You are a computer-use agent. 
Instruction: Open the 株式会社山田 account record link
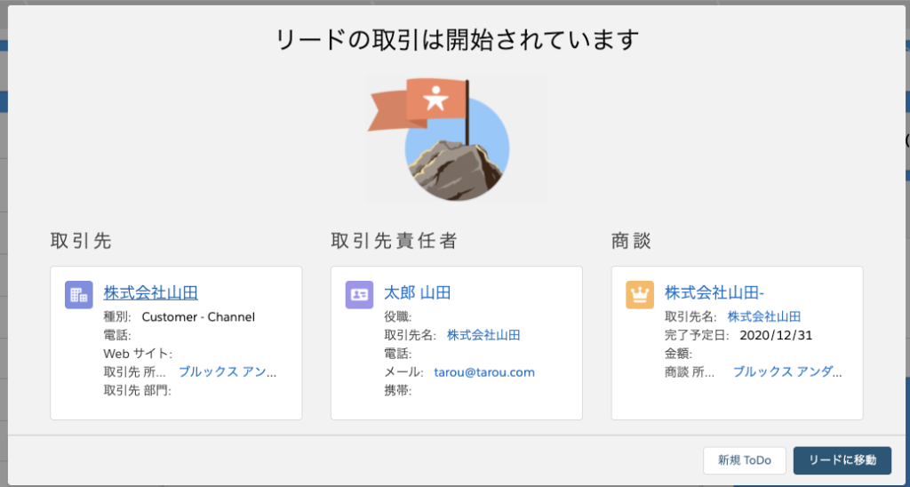click(151, 293)
